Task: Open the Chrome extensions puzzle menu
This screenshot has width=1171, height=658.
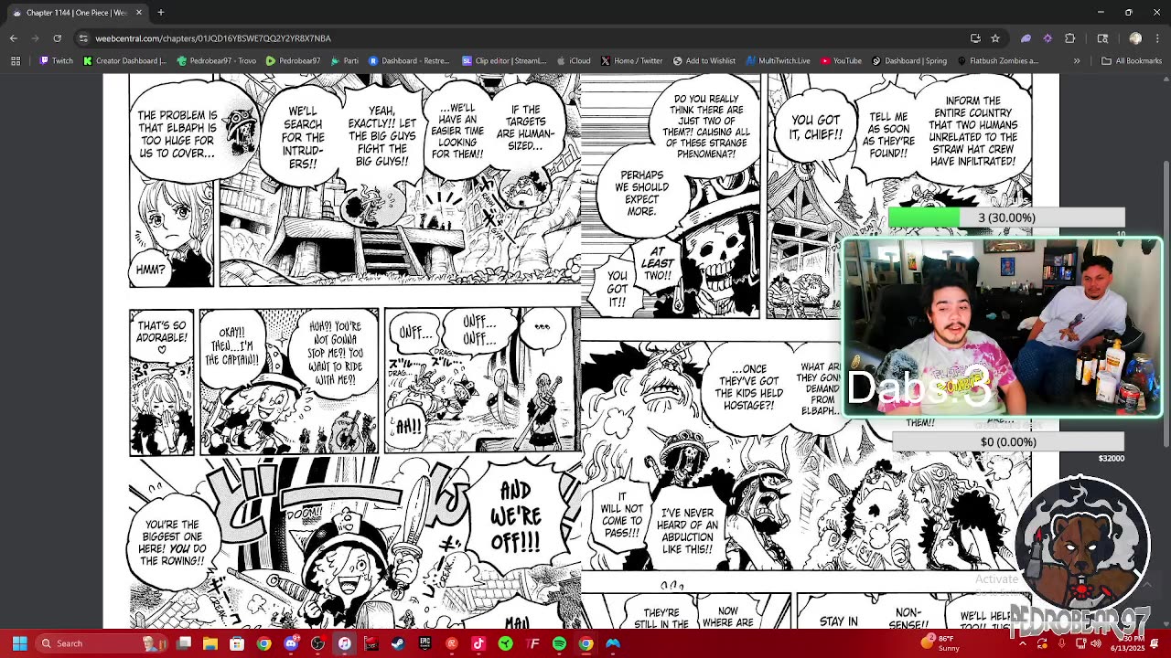Action: [x=1069, y=38]
